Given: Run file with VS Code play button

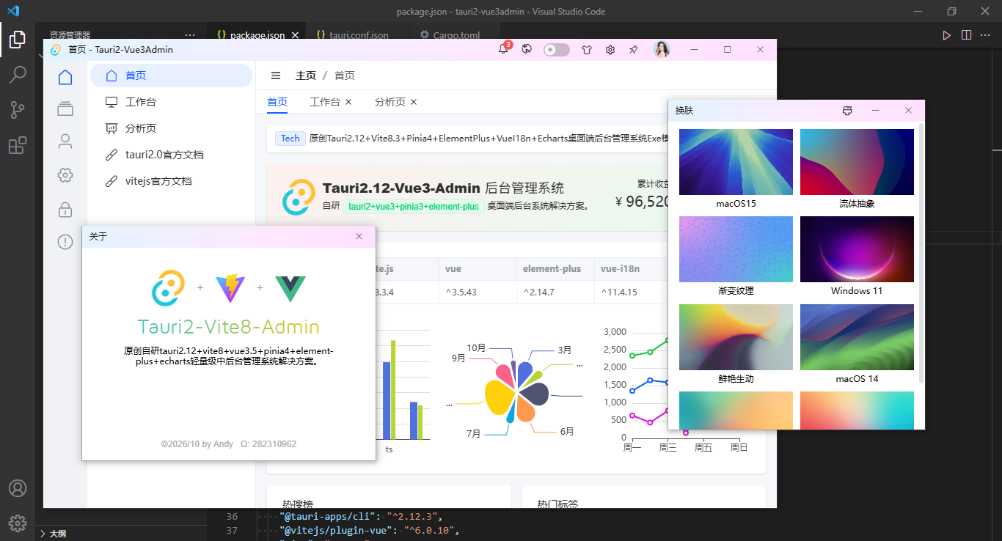Looking at the screenshot, I should tap(946, 35).
